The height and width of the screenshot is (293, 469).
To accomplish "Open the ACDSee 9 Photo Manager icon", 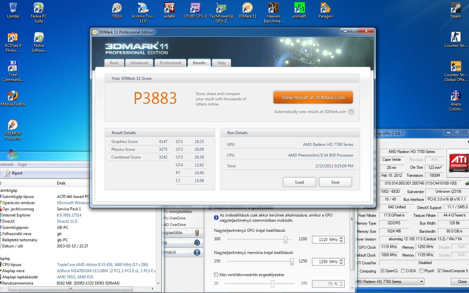I will tap(13, 42).
